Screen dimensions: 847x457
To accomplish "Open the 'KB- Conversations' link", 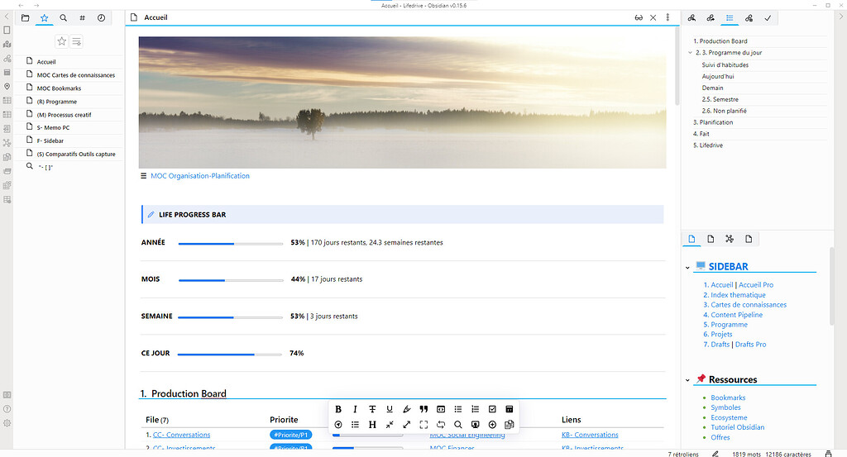I will click(x=590, y=435).
